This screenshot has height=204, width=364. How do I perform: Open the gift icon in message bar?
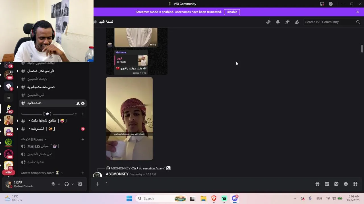(317, 184)
